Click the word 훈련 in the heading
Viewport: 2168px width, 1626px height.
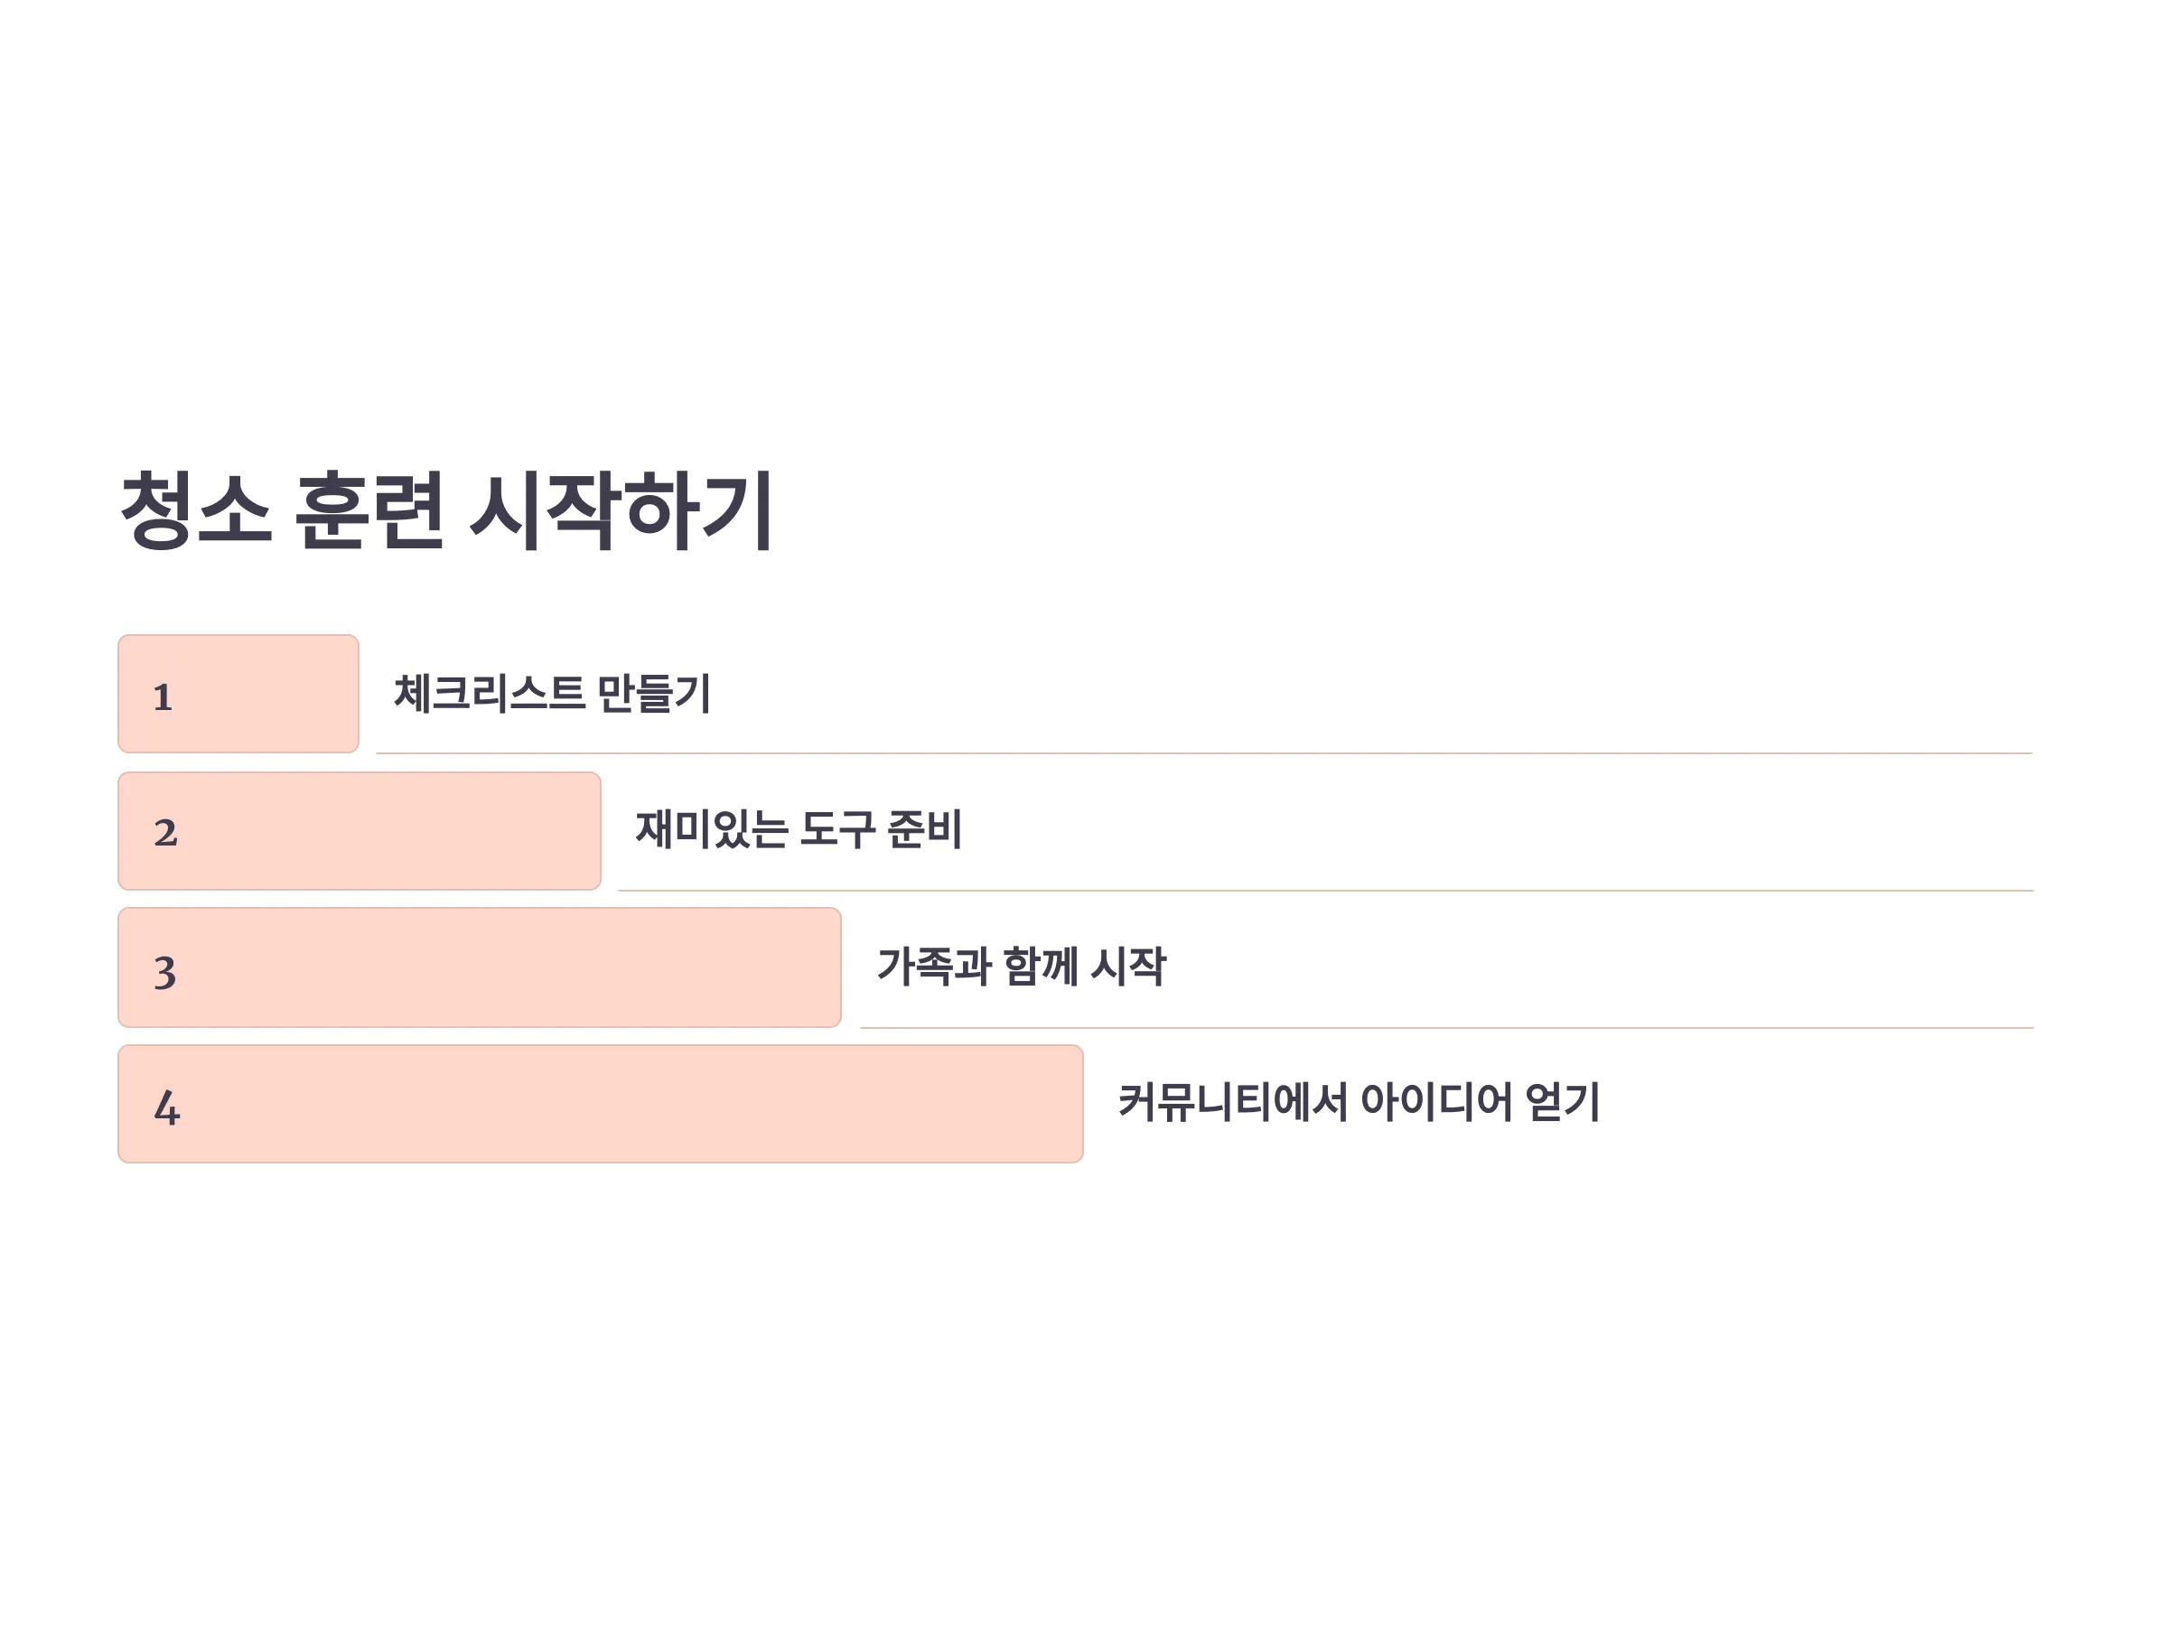(x=369, y=510)
